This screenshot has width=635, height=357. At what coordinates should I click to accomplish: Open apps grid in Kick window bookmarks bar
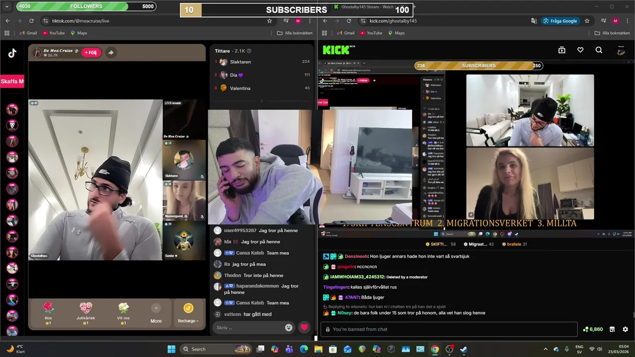[x=324, y=33]
